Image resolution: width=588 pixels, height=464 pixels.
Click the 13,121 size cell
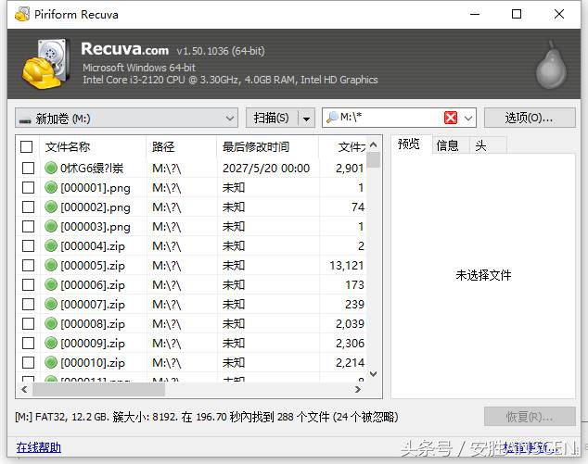[x=347, y=265]
